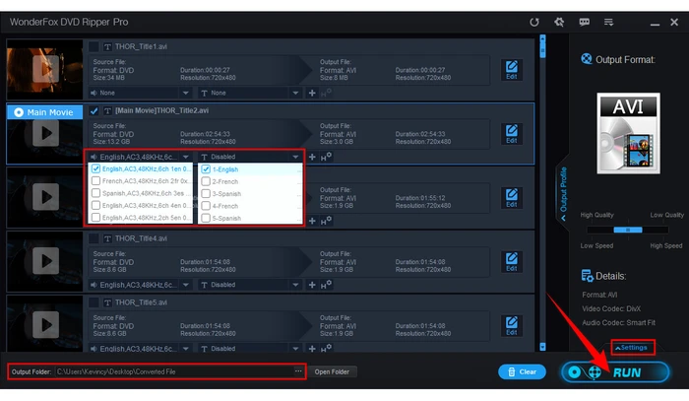Viewport: 689px width, 401px height.
Task: Click scrollbar up arrow of title list
Action: click(542, 38)
